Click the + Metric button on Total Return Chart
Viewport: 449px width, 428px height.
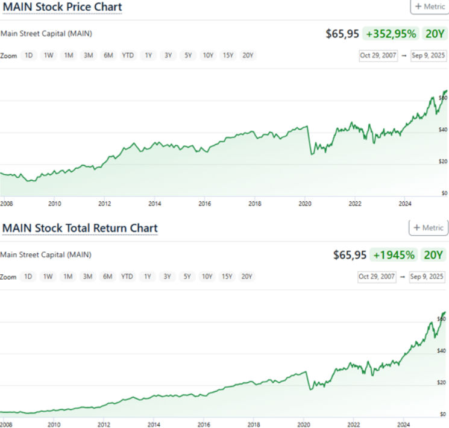pyautogui.click(x=429, y=228)
